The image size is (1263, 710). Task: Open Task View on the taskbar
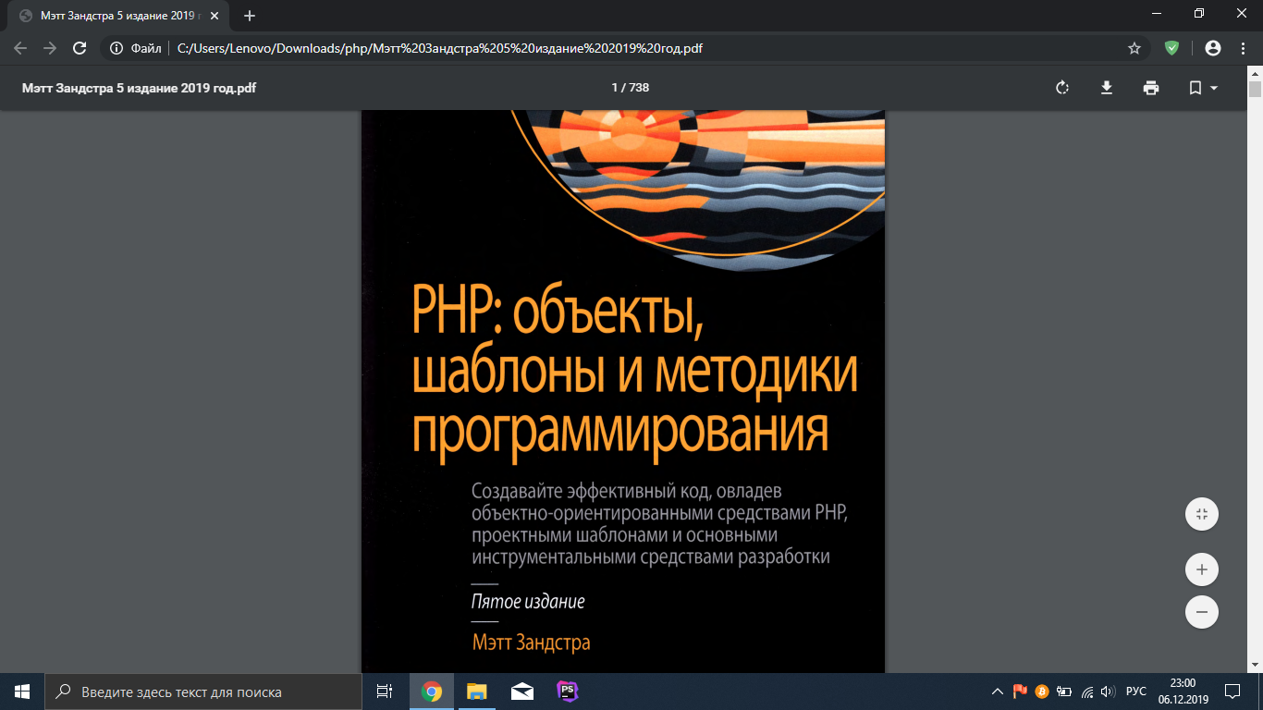point(385,692)
